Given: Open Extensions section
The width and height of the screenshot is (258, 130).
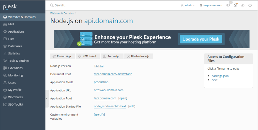Looking at the screenshot, I should (23, 68).
